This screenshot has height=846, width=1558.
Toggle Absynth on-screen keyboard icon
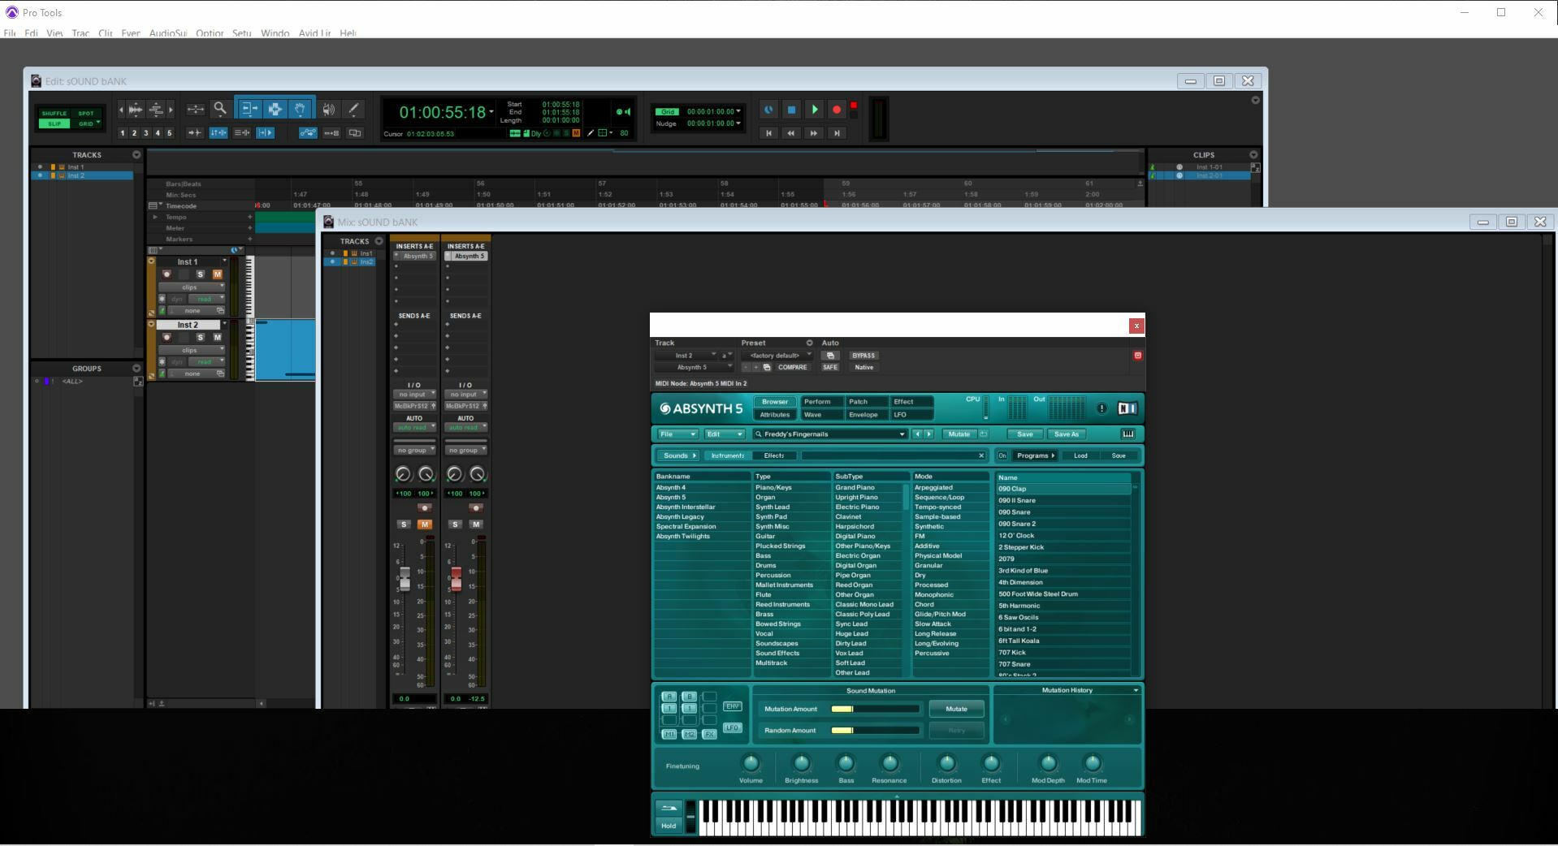coord(1127,434)
